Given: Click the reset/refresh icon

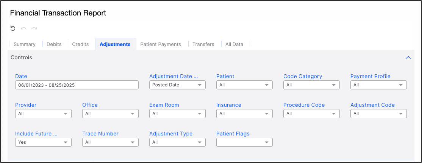Looking at the screenshot, I should tap(13, 28).
